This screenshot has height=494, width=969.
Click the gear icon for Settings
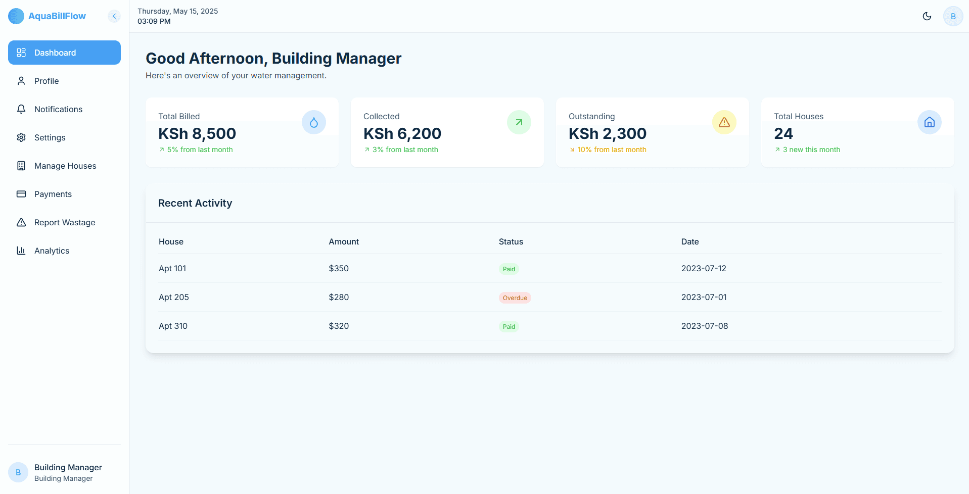coord(21,137)
